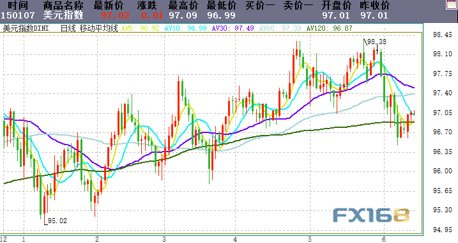This screenshot has height=243, width=458.
Task: Click the AV30: 97.49 legend
Action: click(233, 28)
